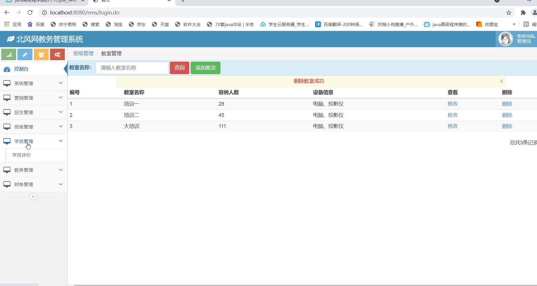
Task: Collapse sidebar with double-arrow icon
Action: coord(33,197)
